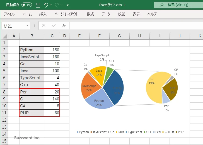This screenshot has width=203, height=145.
Task: Select cell B2 containing Python
Action: tap(32, 50)
